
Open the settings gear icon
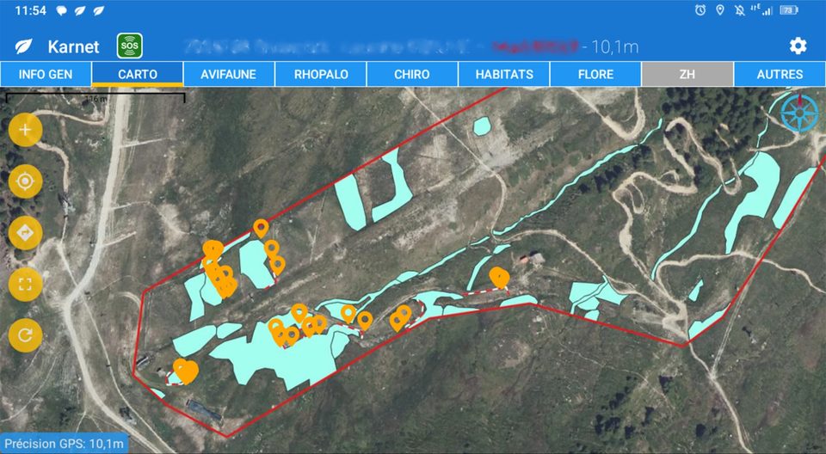click(x=798, y=46)
